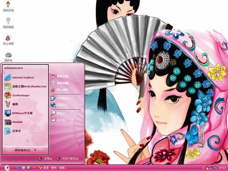Open the My Computer desktop icon
Image resolution: width=228 pixels, height=171 pixels.
pos(8,23)
